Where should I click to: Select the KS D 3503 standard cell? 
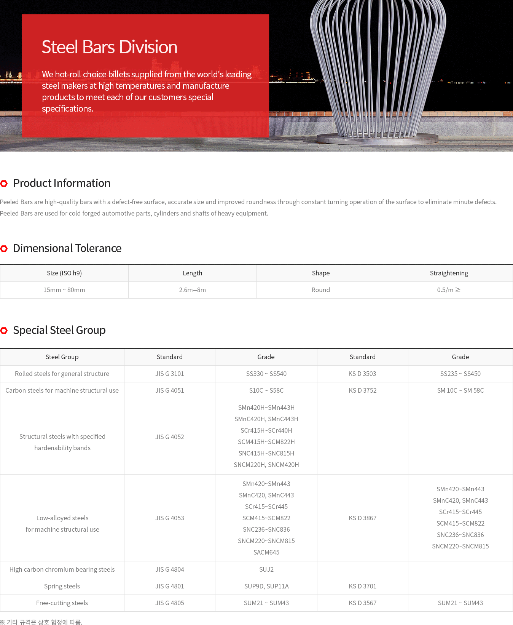point(363,374)
